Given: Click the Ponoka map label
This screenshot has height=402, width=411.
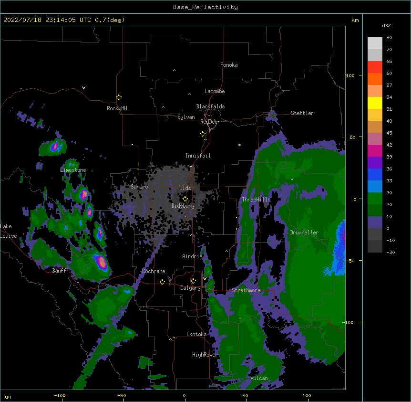Looking at the screenshot, I should pos(229,65).
